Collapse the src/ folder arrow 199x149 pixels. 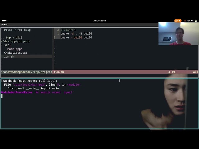pyautogui.click(x=2, y=45)
